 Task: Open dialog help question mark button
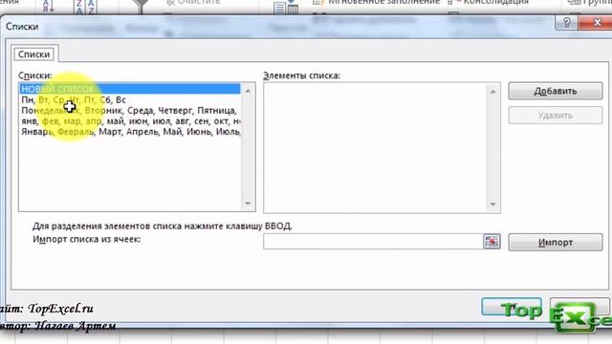click(x=567, y=23)
